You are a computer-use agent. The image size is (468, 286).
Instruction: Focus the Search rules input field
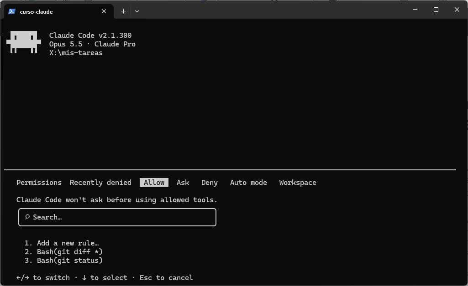[x=117, y=217]
